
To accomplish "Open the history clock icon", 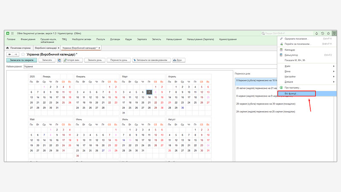I will tap(322, 33).
